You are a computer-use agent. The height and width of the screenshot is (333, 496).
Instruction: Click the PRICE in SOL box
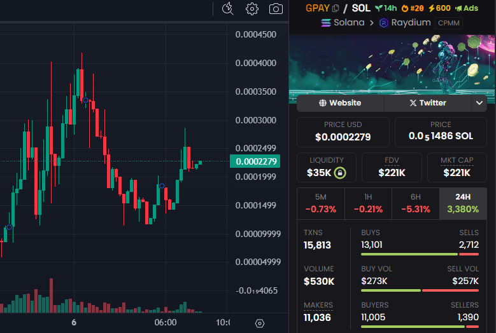coord(441,132)
